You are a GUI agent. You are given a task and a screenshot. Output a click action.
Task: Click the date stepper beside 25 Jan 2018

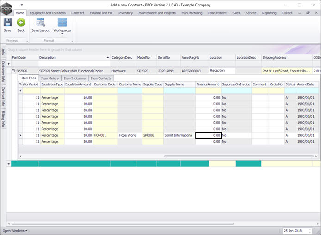tap(310, 231)
